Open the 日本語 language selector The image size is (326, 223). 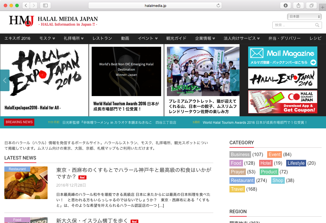[304, 16]
